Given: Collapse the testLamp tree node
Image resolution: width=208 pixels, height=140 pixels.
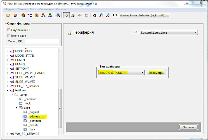Looking at the screenshot, I should coord(8,90).
